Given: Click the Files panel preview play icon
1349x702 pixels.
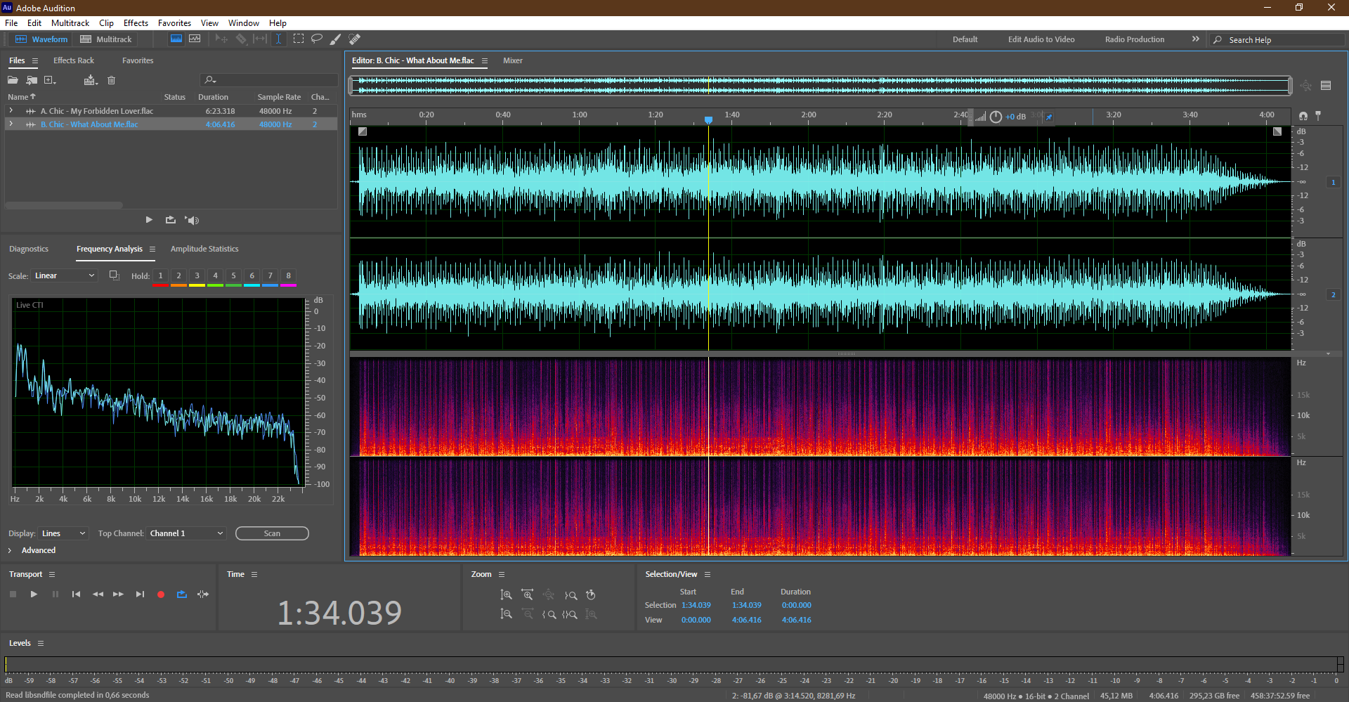Looking at the screenshot, I should tap(149, 220).
